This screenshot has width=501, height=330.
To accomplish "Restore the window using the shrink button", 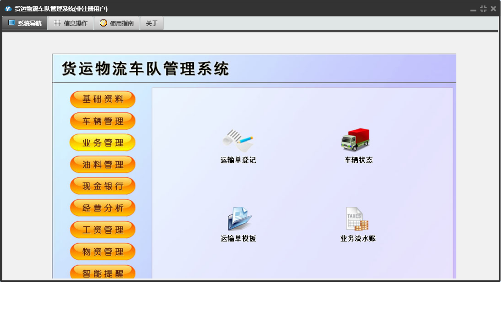I will [483, 9].
